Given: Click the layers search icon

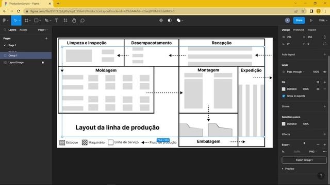Looking at the screenshot, I should tap(5, 30).
